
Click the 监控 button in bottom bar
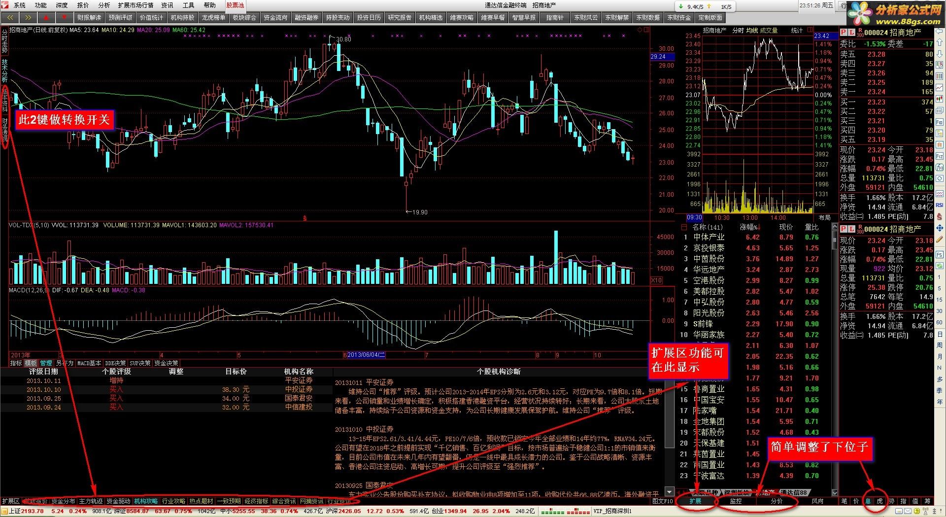tap(736, 501)
